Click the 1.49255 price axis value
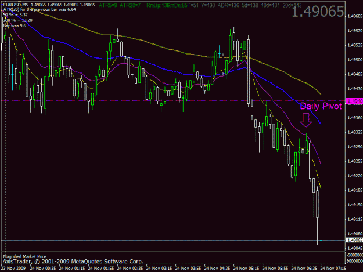Image resolution: width=363 pixels, height=272 pixels. tap(355, 161)
